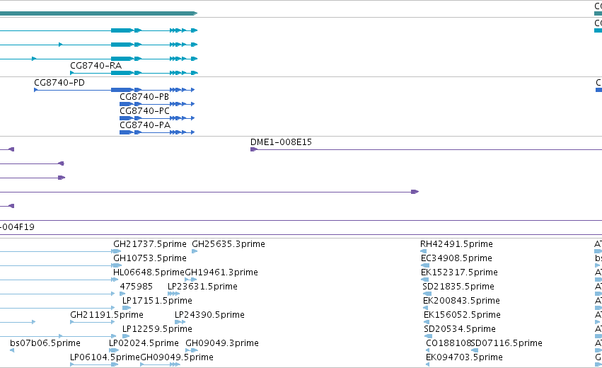The height and width of the screenshot is (368, 602).
Task: Select the LP24390.5prime EST label
Action: tap(209, 315)
